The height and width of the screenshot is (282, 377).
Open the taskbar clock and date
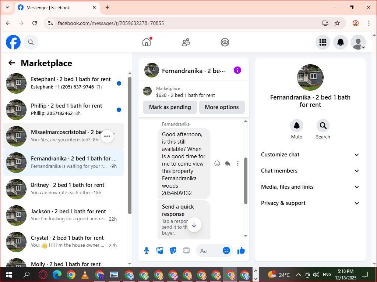pyautogui.click(x=346, y=275)
